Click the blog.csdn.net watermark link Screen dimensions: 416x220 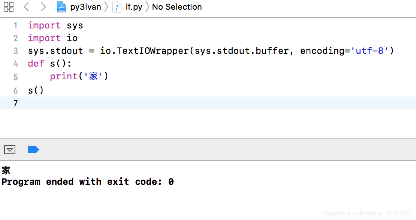[x=367, y=213]
